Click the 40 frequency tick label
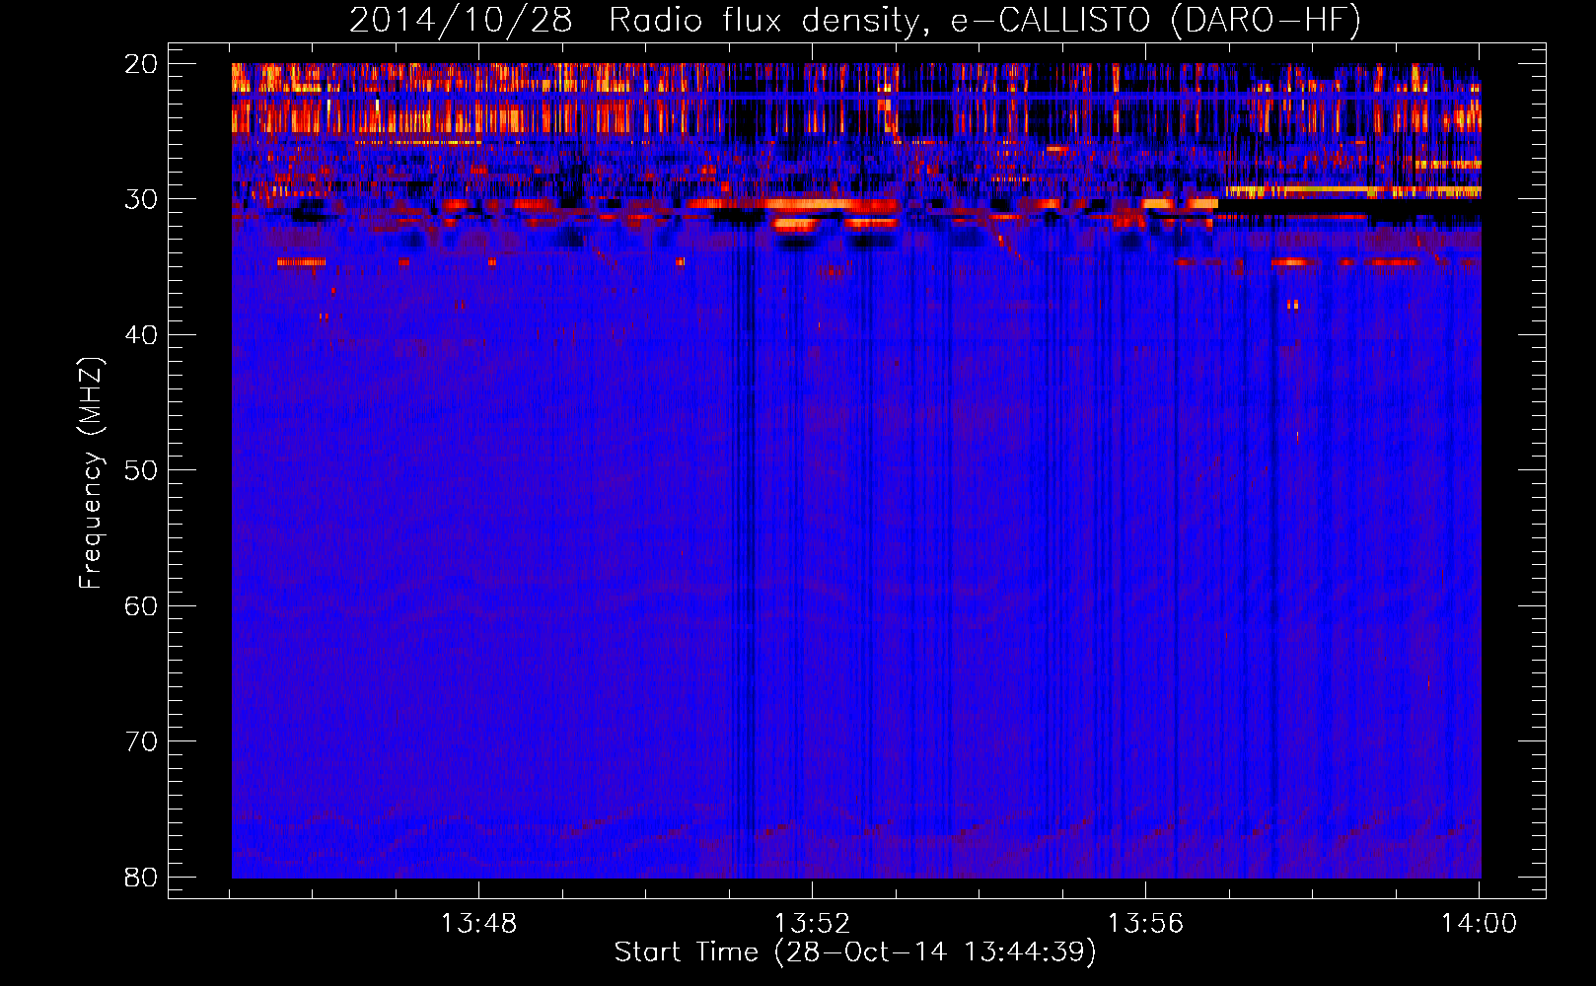1596x986 pixels. (x=141, y=335)
